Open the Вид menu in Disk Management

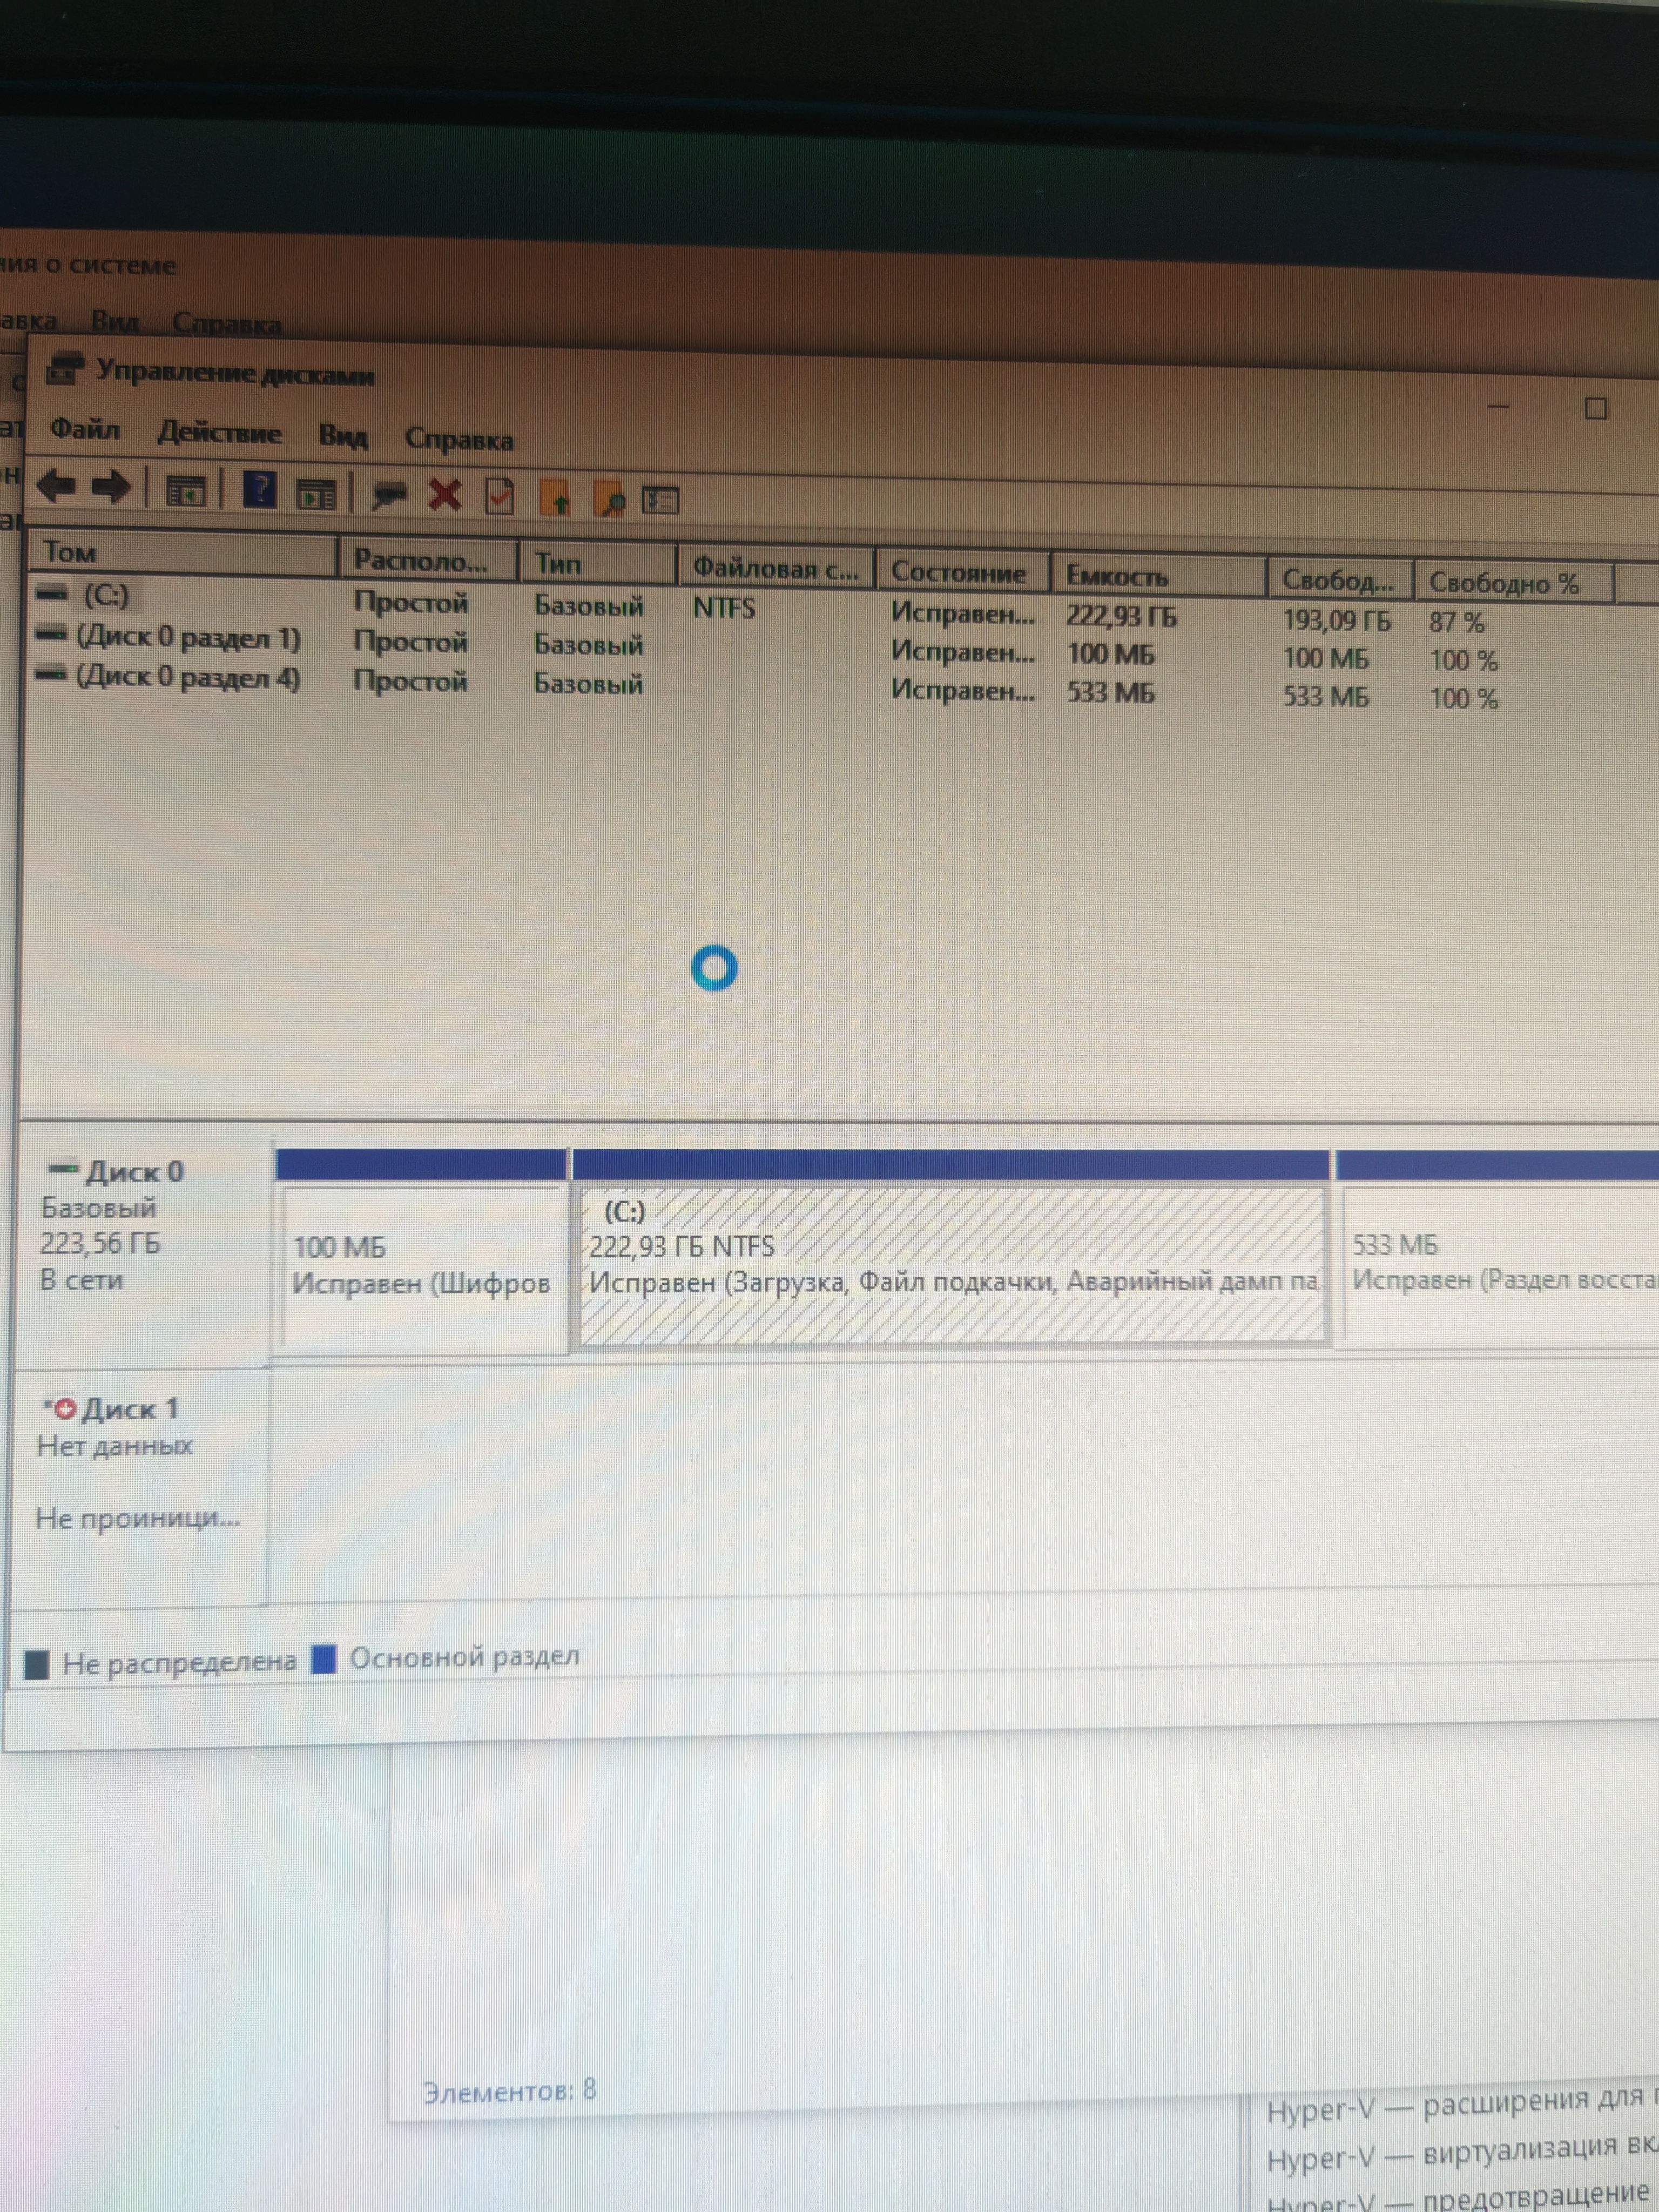pyautogui.click(x=343, y=437)
